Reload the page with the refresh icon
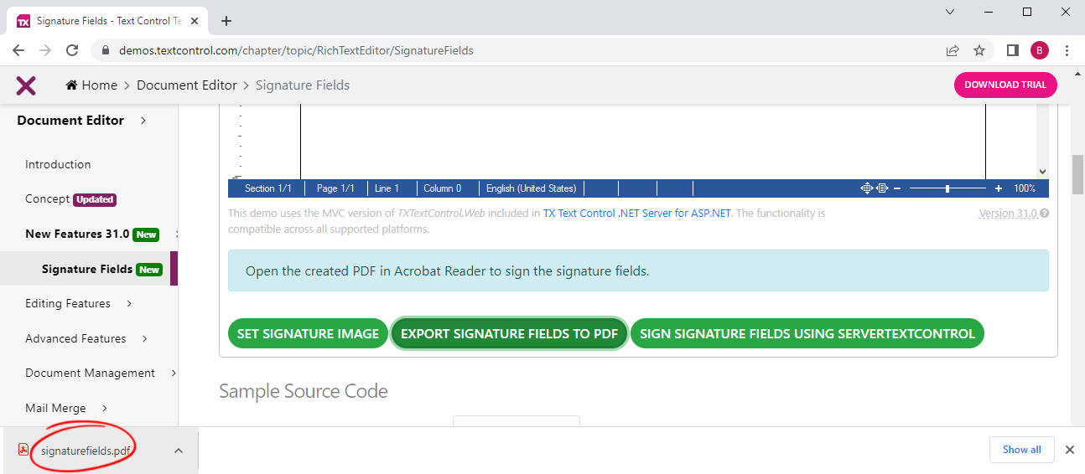The width and height of the screenshot is (1085, 474). pos(72,50)
